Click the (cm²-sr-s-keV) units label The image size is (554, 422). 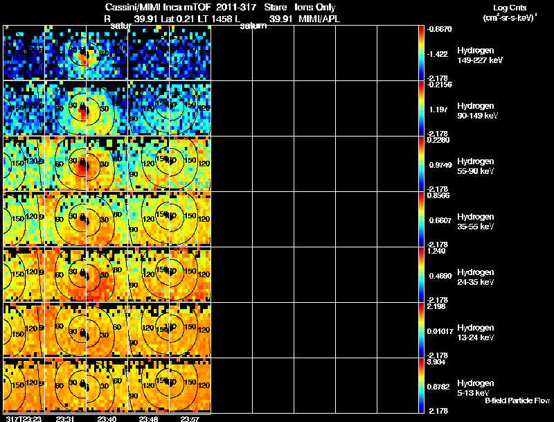[510, 17]
